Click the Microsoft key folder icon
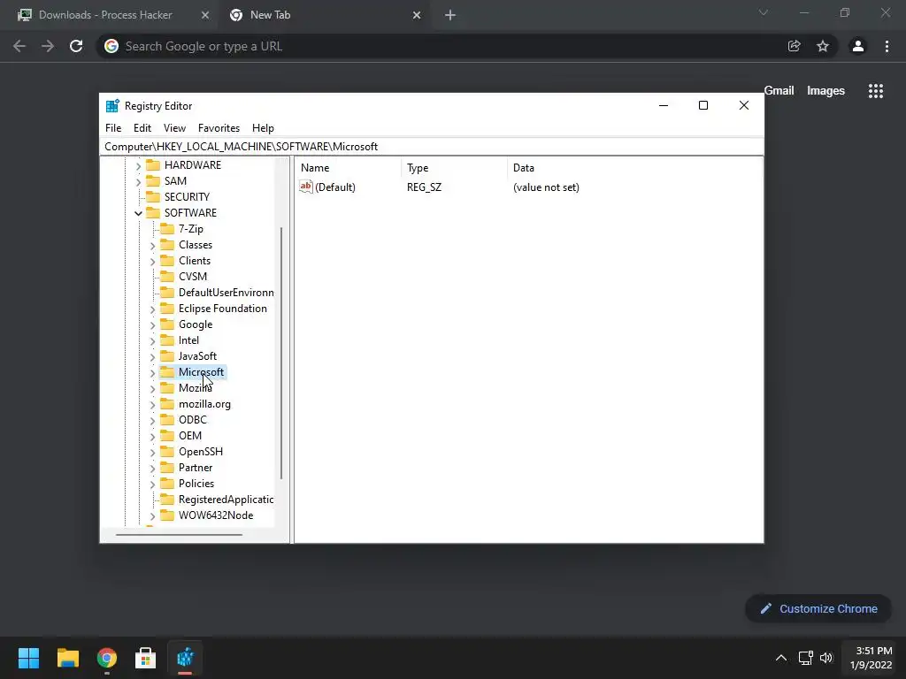This screenshot has height=679, width=906. (x=167, y=372)
